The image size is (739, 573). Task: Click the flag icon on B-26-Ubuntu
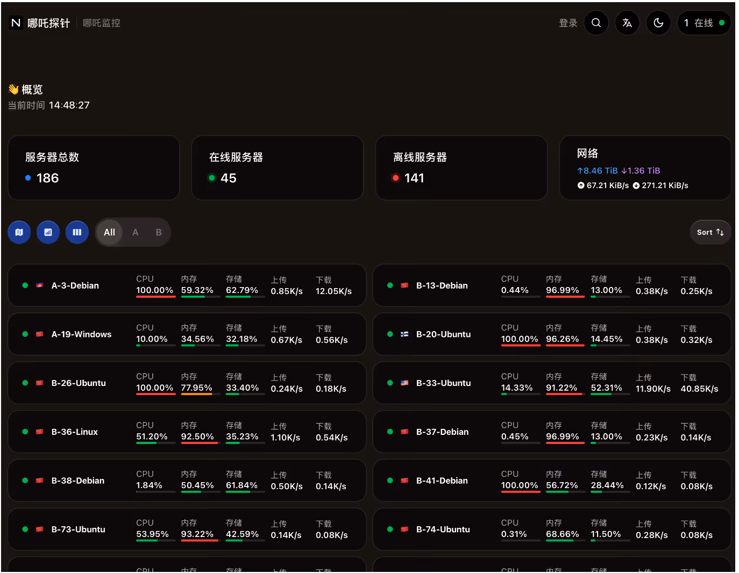[x=39, y=383]
